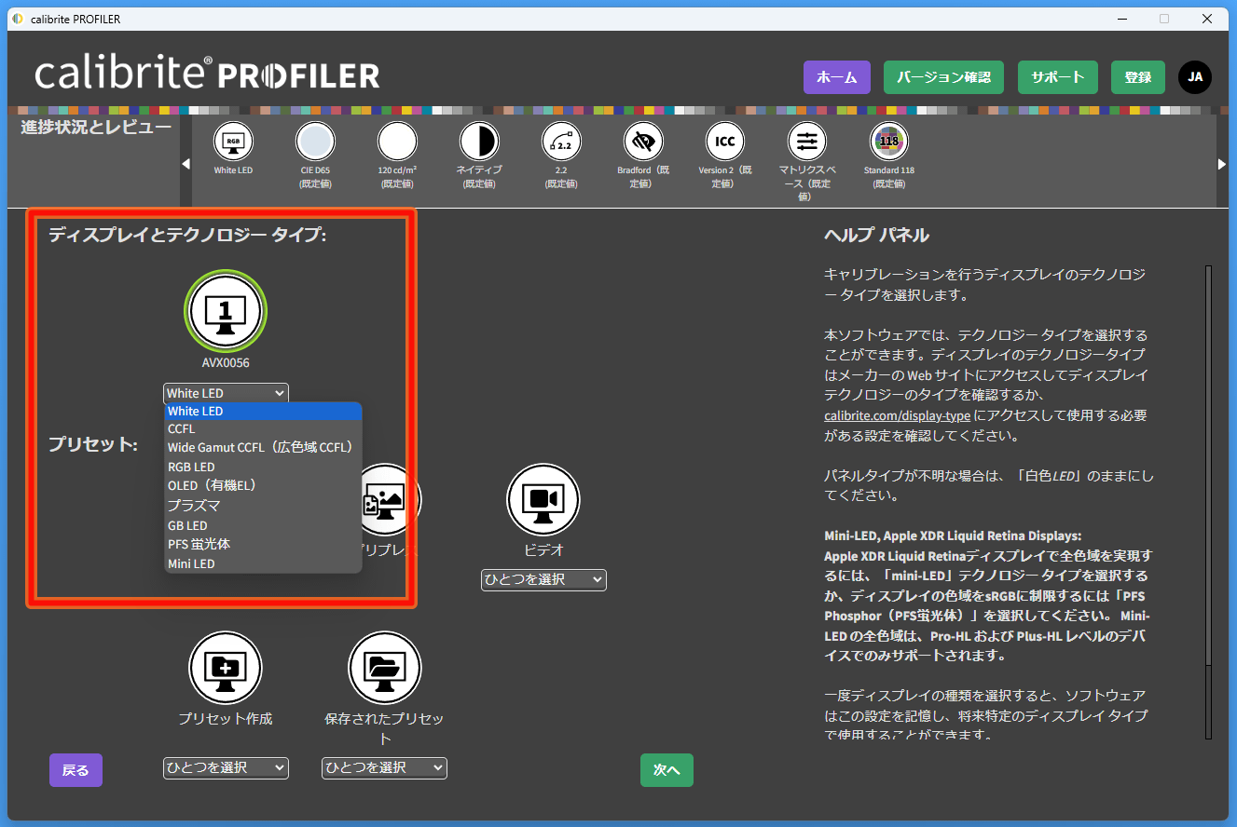Screen dimensions: 1237x827
Task: Click the ホーム button
Action: (837, 77)
